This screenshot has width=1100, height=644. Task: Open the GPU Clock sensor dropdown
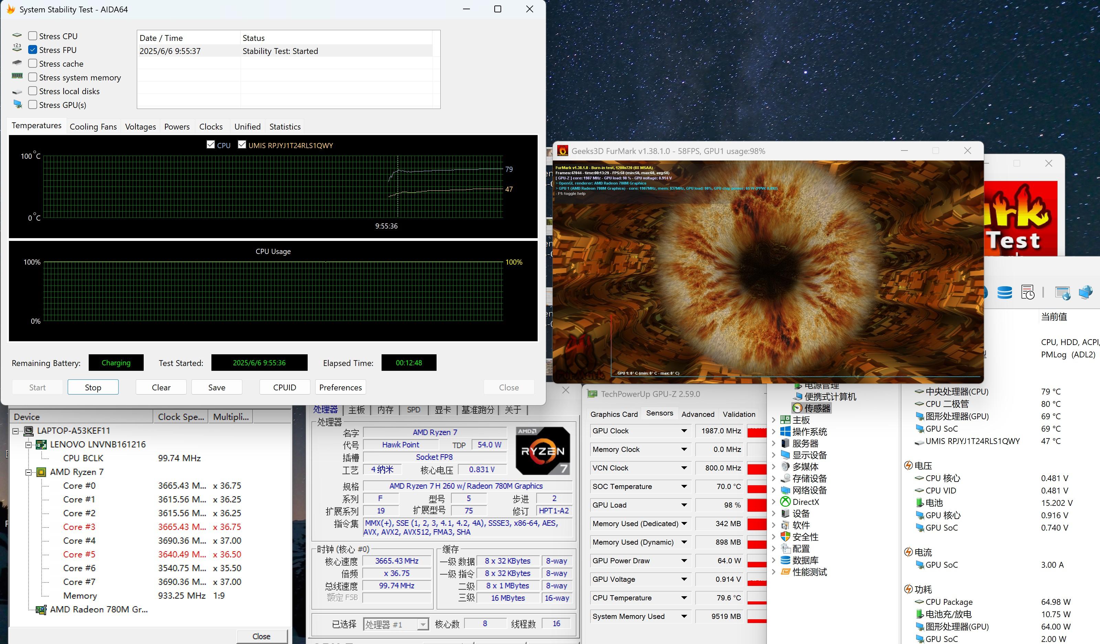684,431
